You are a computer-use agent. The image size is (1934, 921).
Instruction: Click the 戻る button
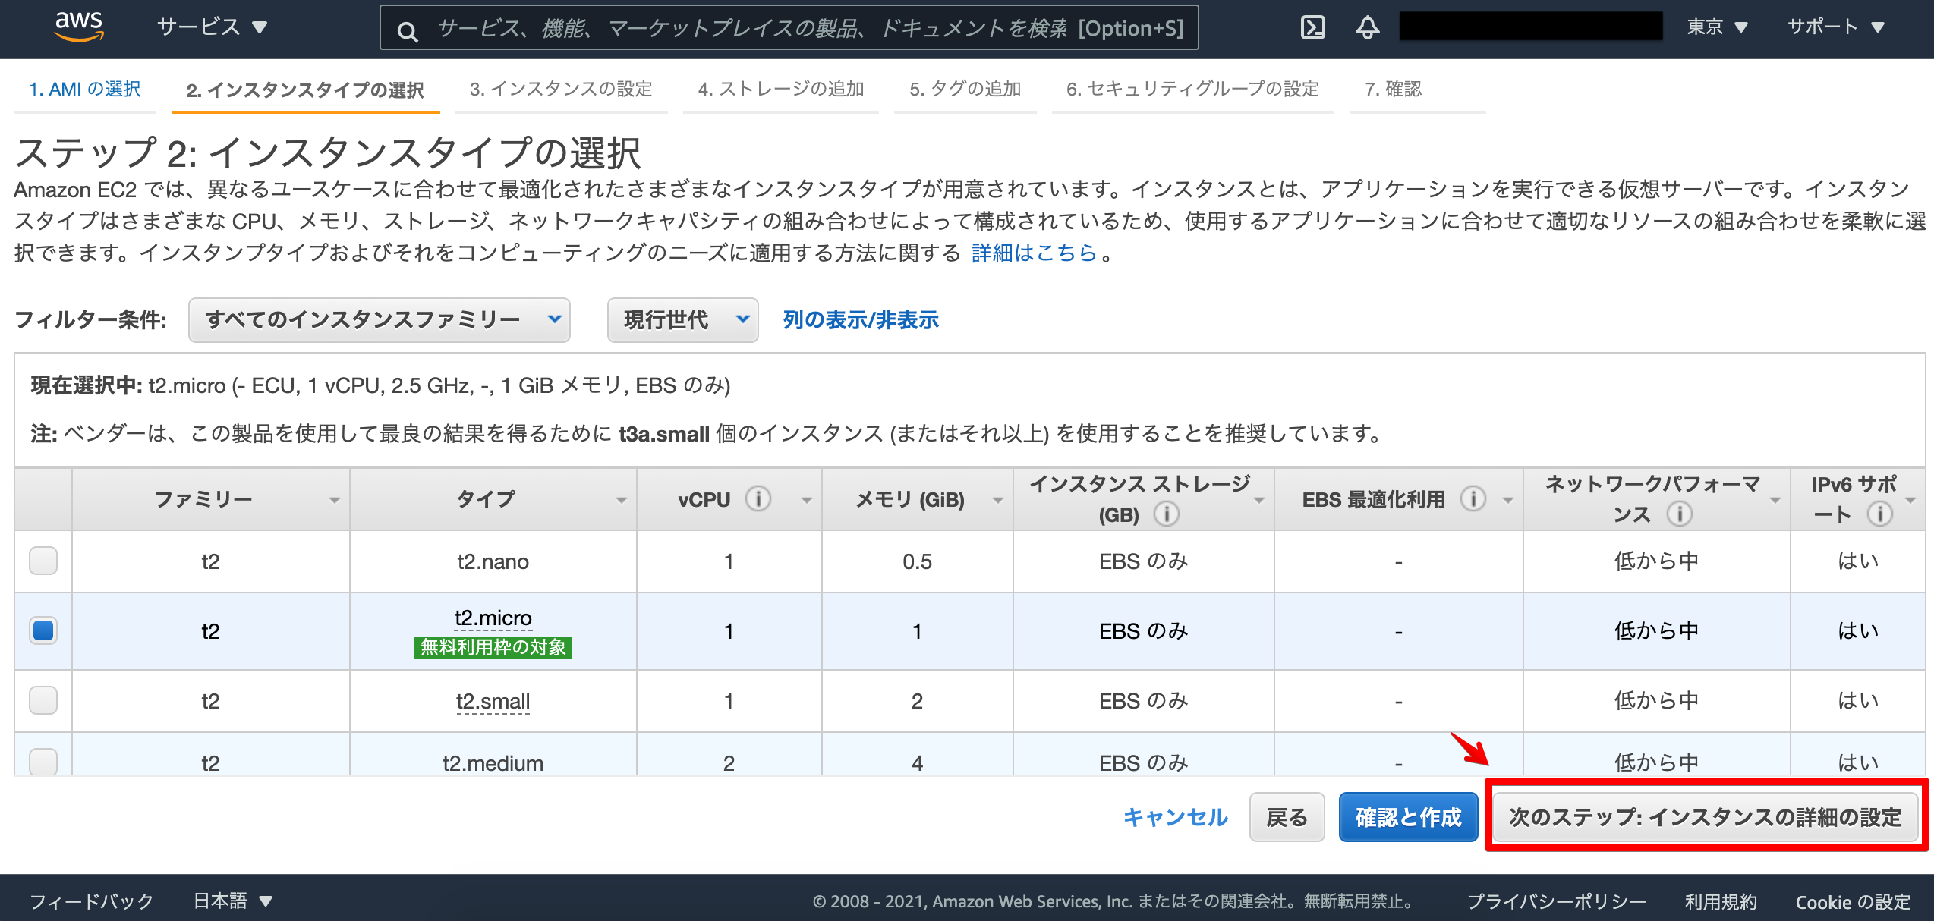point(1287,817)
